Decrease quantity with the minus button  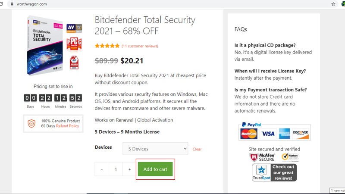click(102, 169)
